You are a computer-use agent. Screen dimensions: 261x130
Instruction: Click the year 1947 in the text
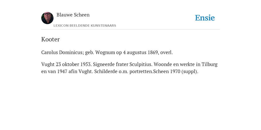pos(62,71)
